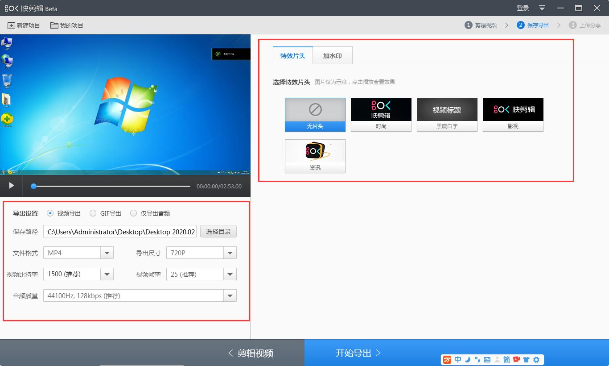Open 导出尺寸 720P dropdown

202,253
